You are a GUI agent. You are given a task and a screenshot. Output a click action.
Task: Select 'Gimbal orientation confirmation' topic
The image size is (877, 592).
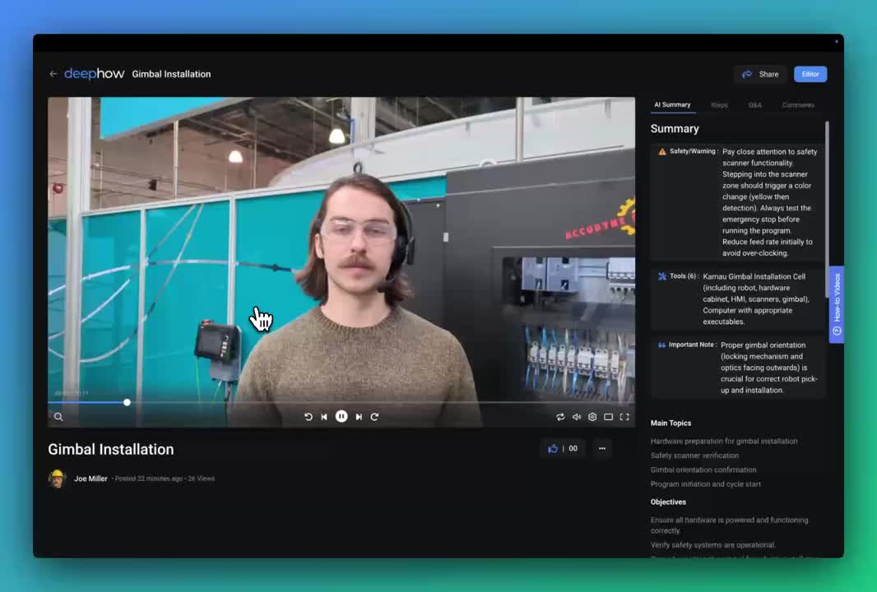[x=703, y=469]
